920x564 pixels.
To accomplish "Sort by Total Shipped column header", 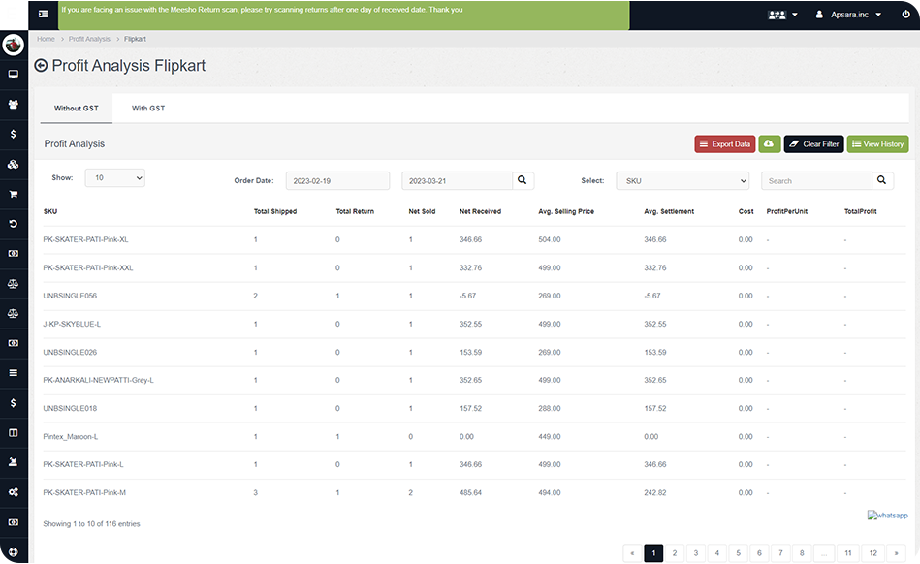I will click(x=275, y=211).
